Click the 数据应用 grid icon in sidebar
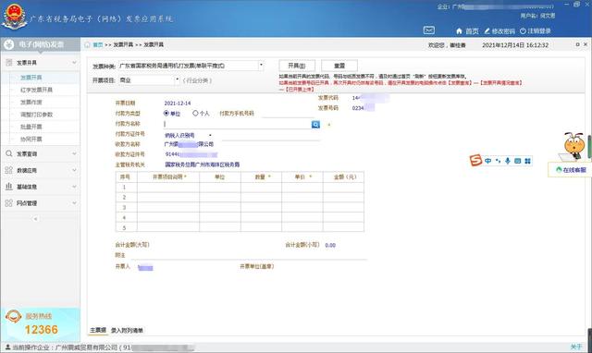 coord(9,170)
